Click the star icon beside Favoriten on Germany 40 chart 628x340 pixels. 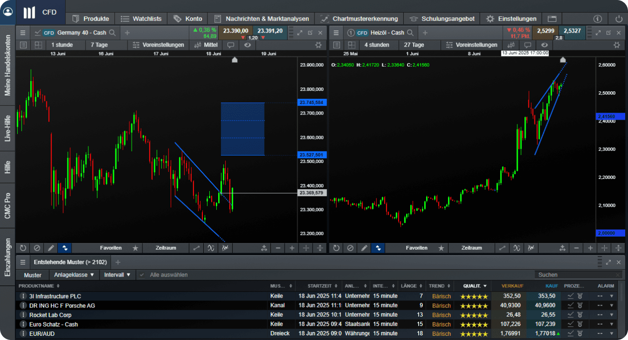click(135, 248)
